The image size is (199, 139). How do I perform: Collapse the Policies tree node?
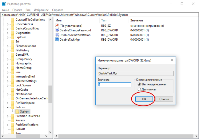(8, 107)
